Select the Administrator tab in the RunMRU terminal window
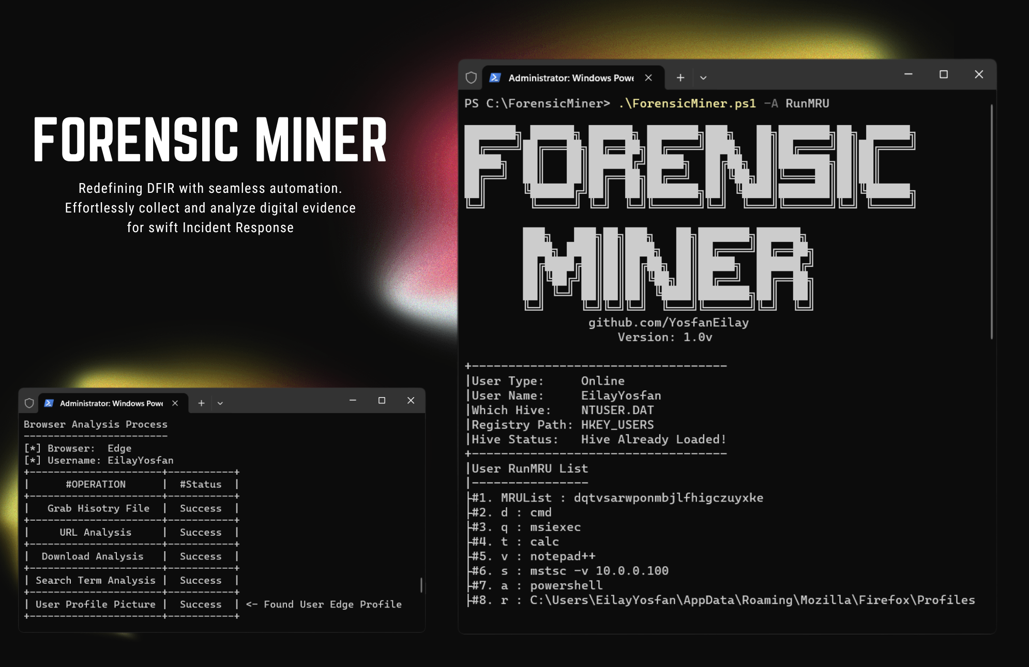This screenshot has width=1029, height=667. 573,78
